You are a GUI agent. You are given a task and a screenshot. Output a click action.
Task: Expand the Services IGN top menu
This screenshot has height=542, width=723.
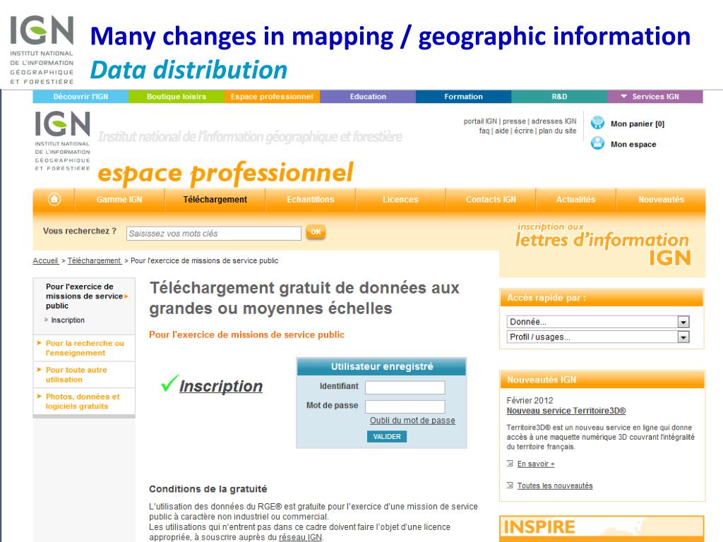(655, 97)
